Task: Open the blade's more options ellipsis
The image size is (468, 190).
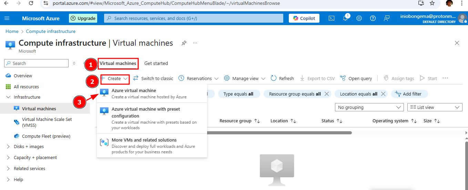Action: point(195,43)
